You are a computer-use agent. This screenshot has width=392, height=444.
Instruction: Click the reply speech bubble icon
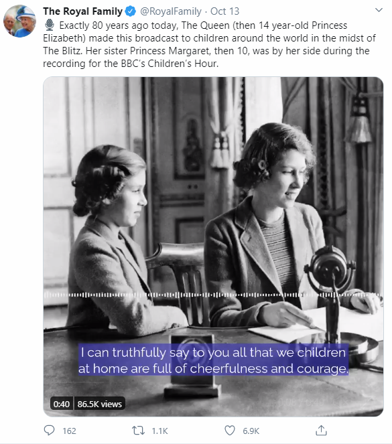(49, 431)
